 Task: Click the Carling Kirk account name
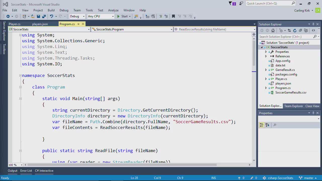pyautogui.click(x=302, y=10)
